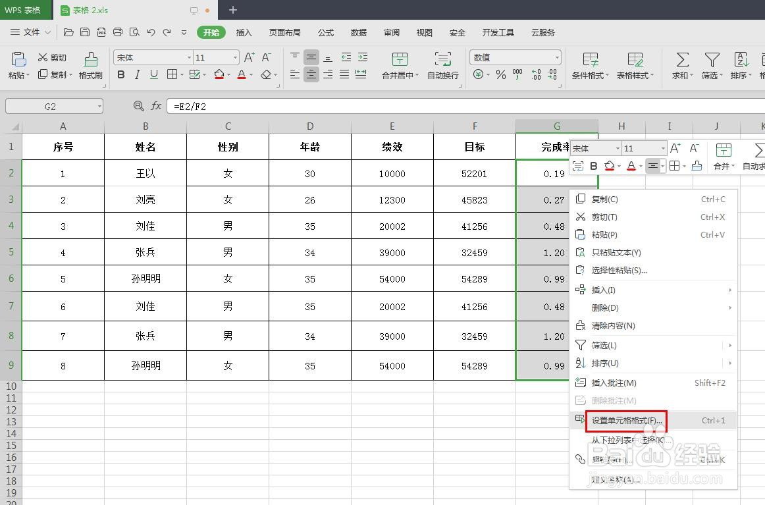This screenshot has width=765, height=505.
Task: Click 插入批注 in the context menu
Action: pyautogui.click(x=612, y=382)
